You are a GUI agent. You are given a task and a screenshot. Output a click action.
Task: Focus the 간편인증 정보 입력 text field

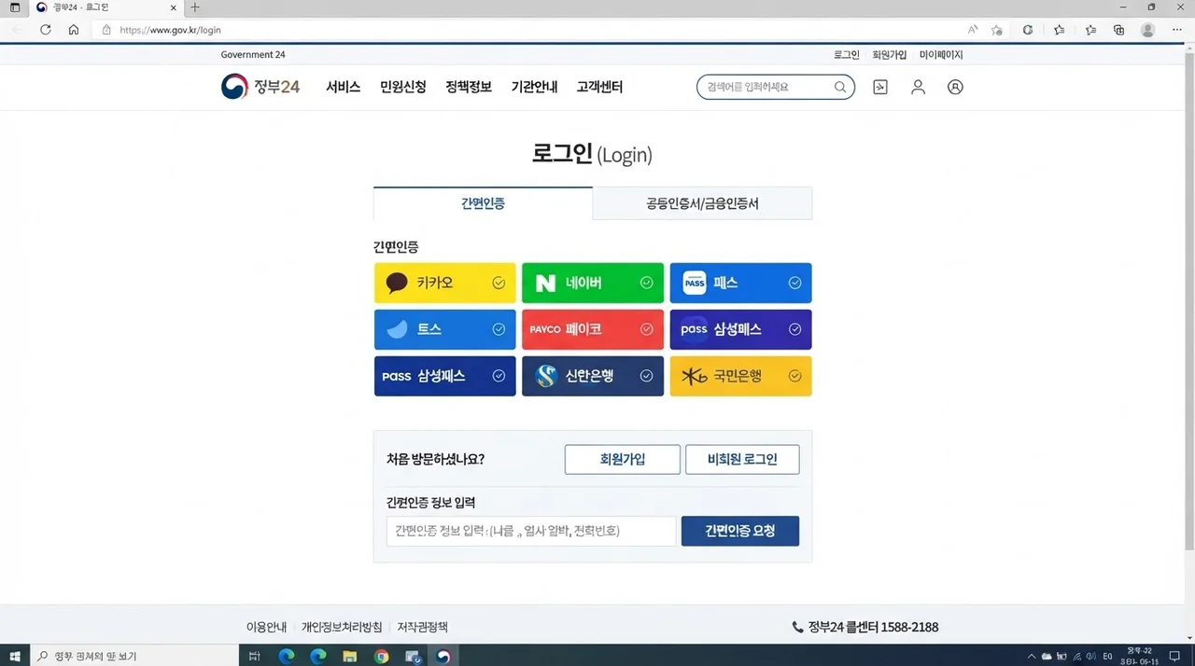pyautogui.click(x=531, y=531)
